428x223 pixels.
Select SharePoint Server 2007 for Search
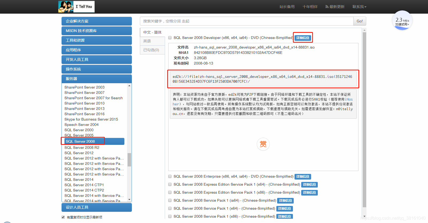[x=94, y=98]
